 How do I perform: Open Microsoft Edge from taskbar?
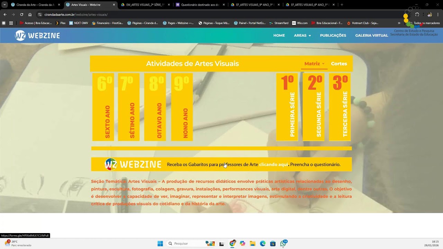[x=263, y=243]
